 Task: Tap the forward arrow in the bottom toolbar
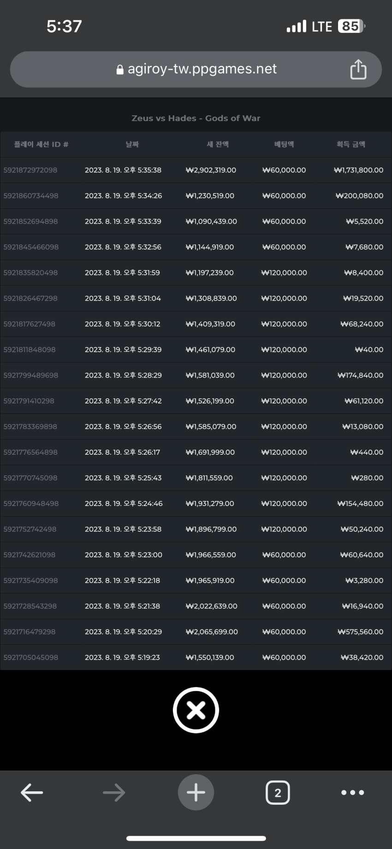114,793
